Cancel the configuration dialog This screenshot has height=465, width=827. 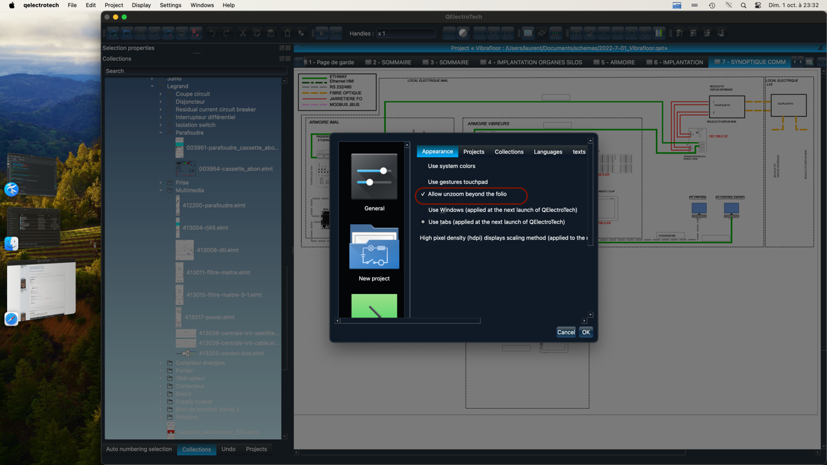coord(565,332)
